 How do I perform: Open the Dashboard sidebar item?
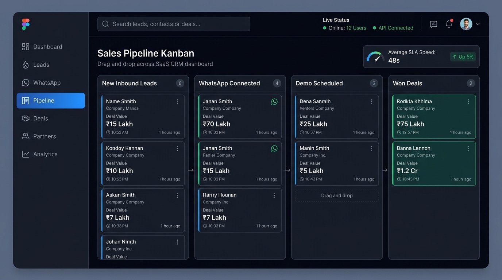50,47
